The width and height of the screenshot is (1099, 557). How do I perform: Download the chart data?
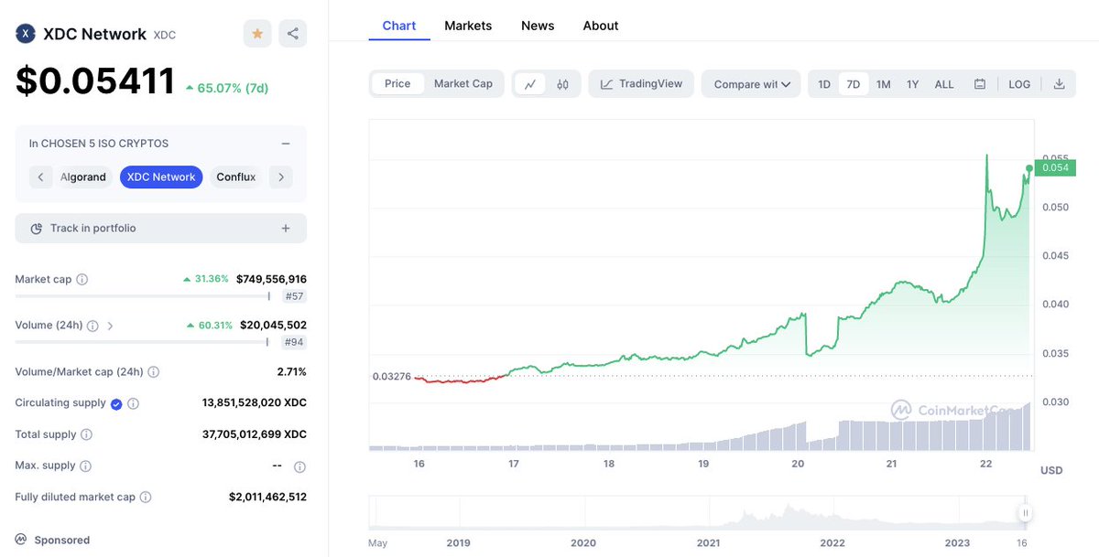click(x=1060, y=83)
